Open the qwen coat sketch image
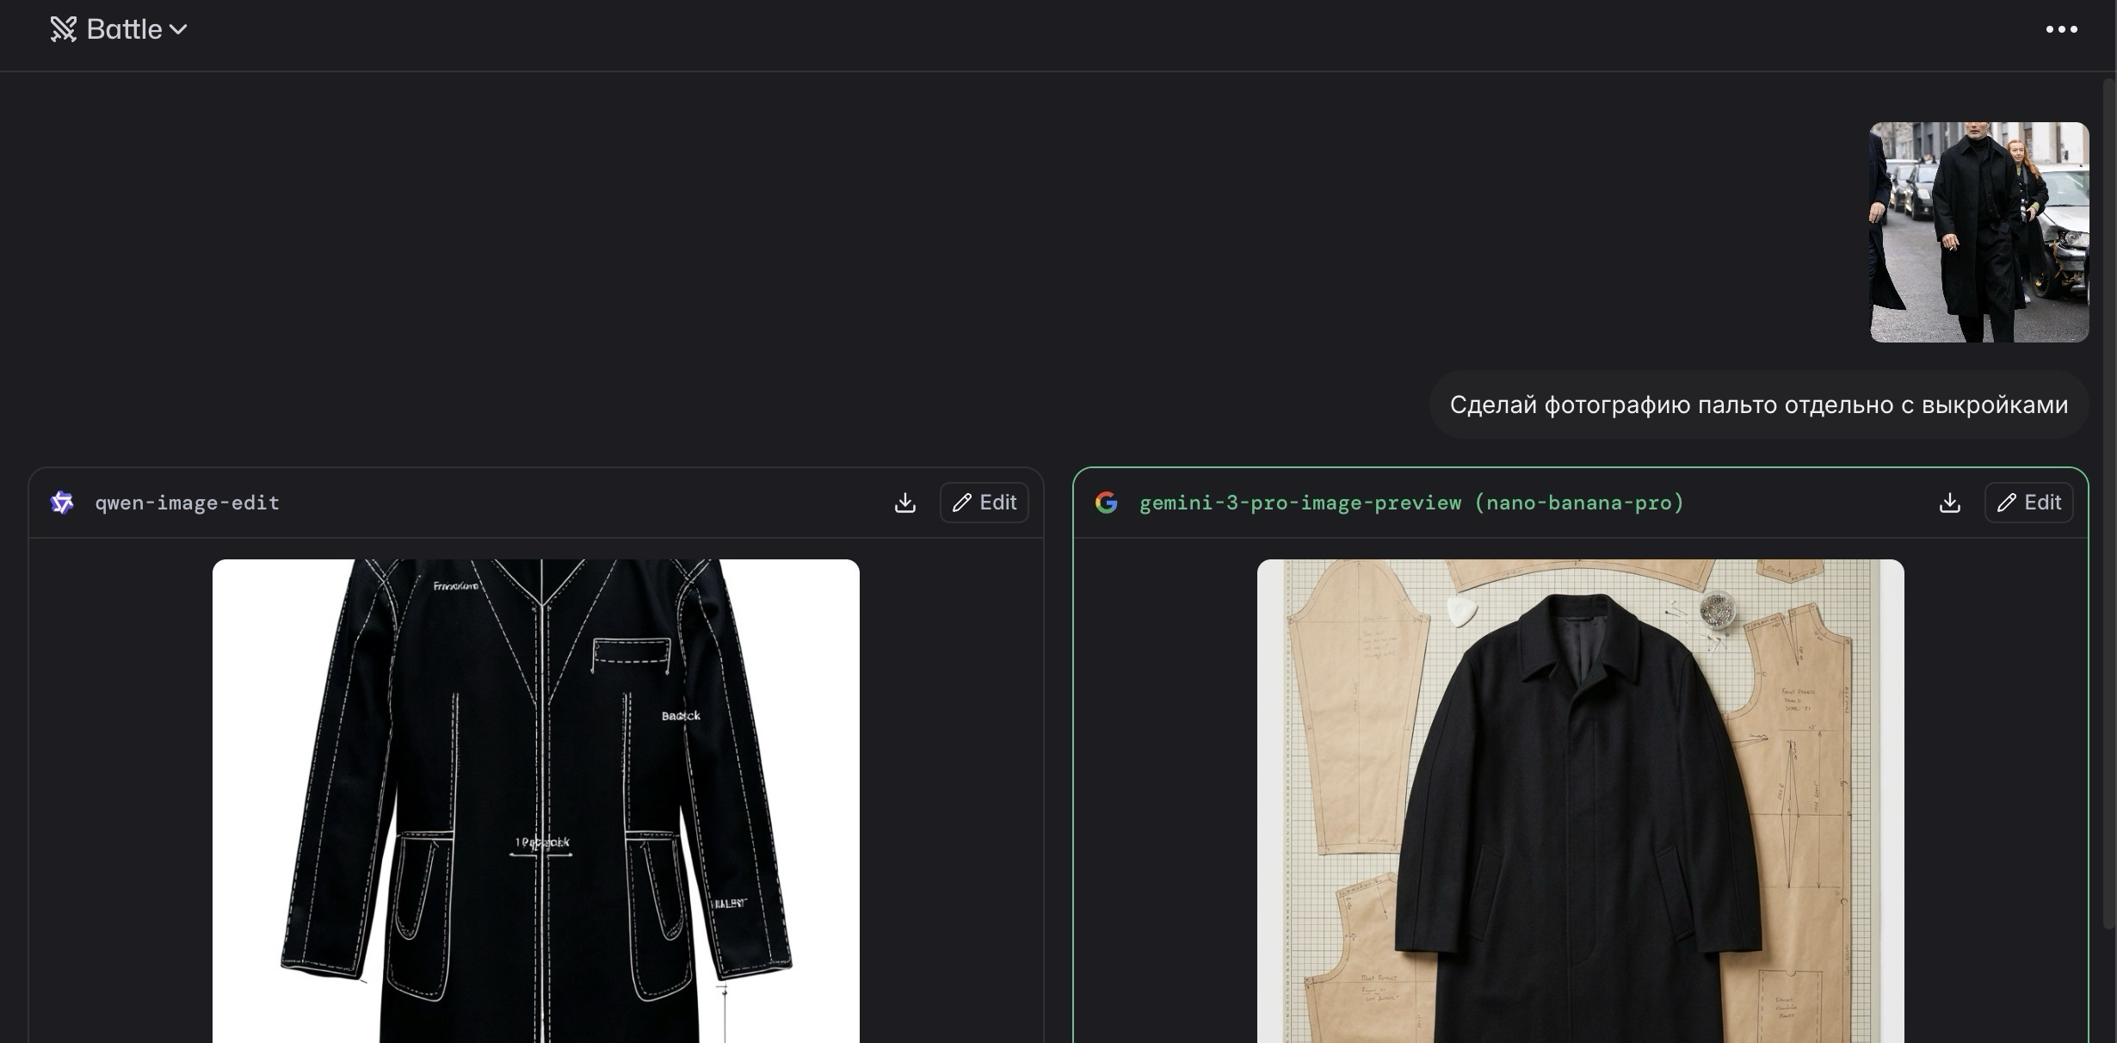2117x1043 pixels. [x=535, y=800]
